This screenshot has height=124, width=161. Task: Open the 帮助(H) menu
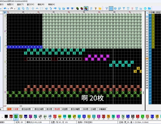[52, 5]
